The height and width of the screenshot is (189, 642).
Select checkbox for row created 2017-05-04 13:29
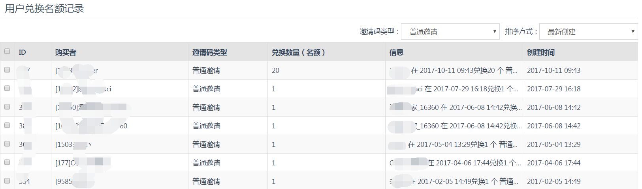pyautogui.click(x=7, y=144)
